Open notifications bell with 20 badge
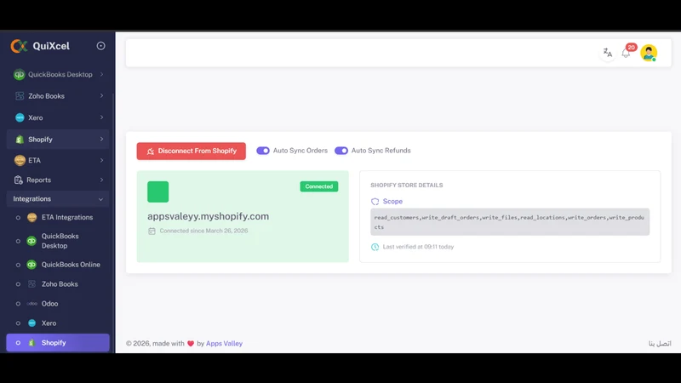The image size is (681, 383). coord(627,52)
